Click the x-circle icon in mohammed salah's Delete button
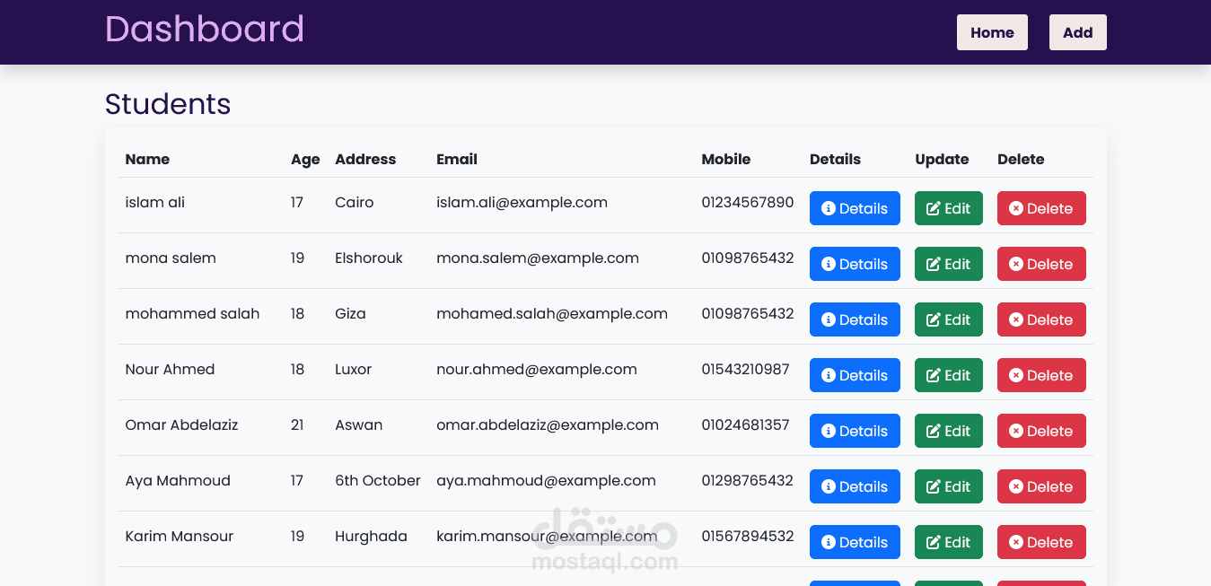The height and width of the screenshot is (586, 1211). pyautogui.click(x=1016, y=319)
